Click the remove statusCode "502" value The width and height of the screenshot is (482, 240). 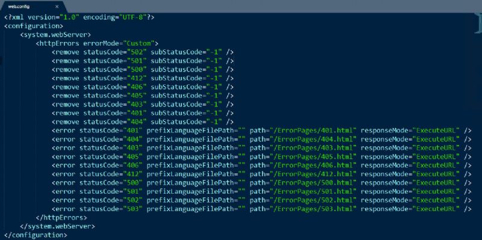(137, 52)
